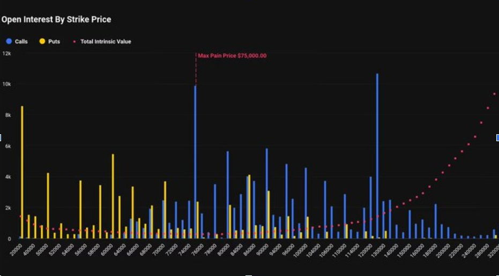The image size is (499, 276).
Task: Click the 4k label on the y-axis
Action: pos(8,177)
